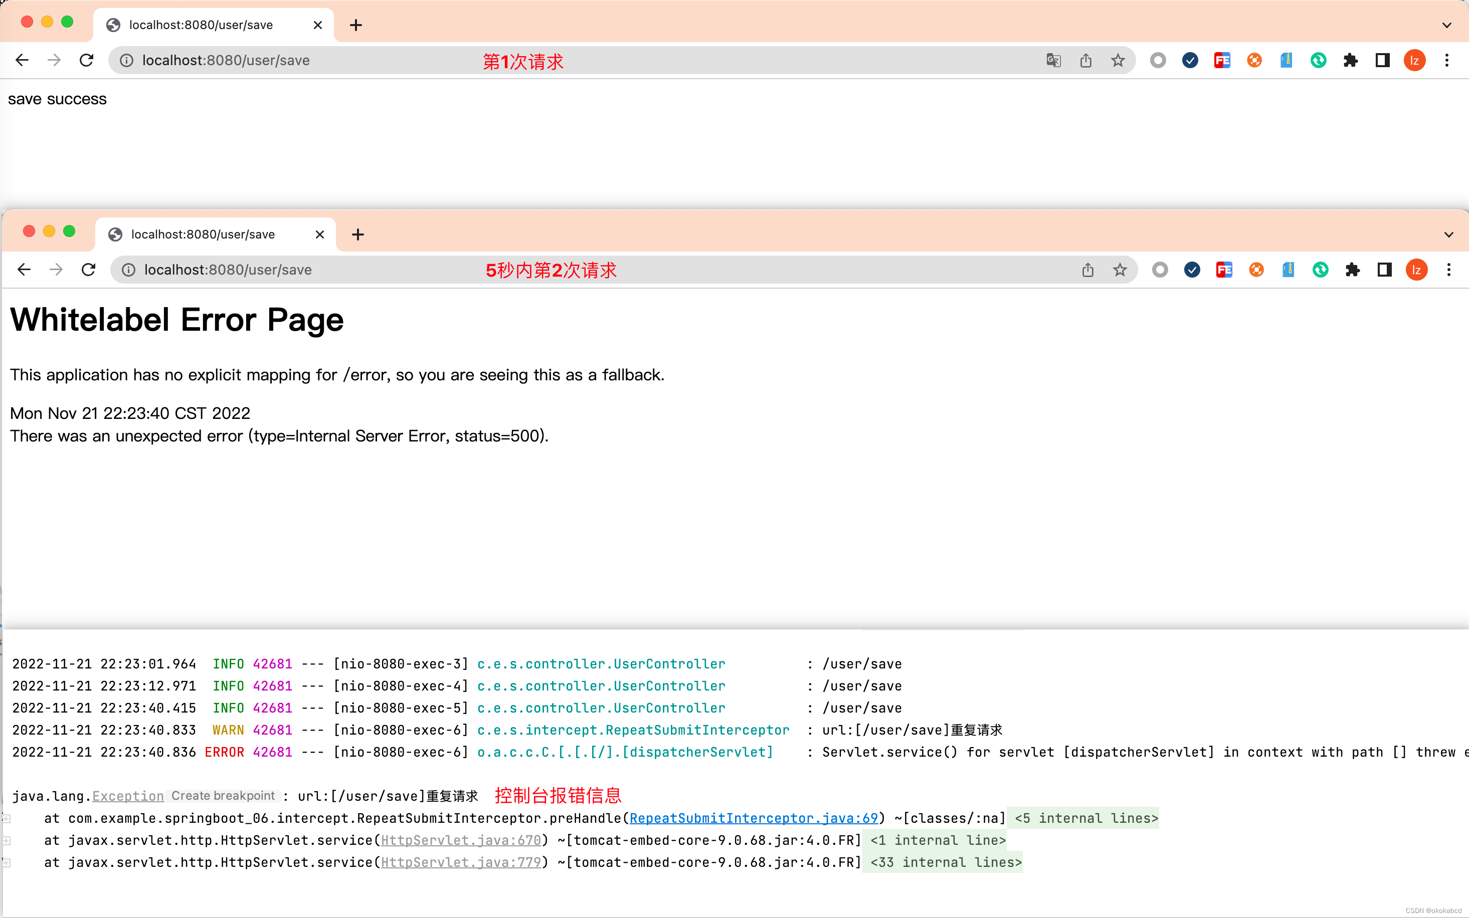Go back in the bottom browser window
This screenshot has height=918, width=1469.
tap(24, 270)
